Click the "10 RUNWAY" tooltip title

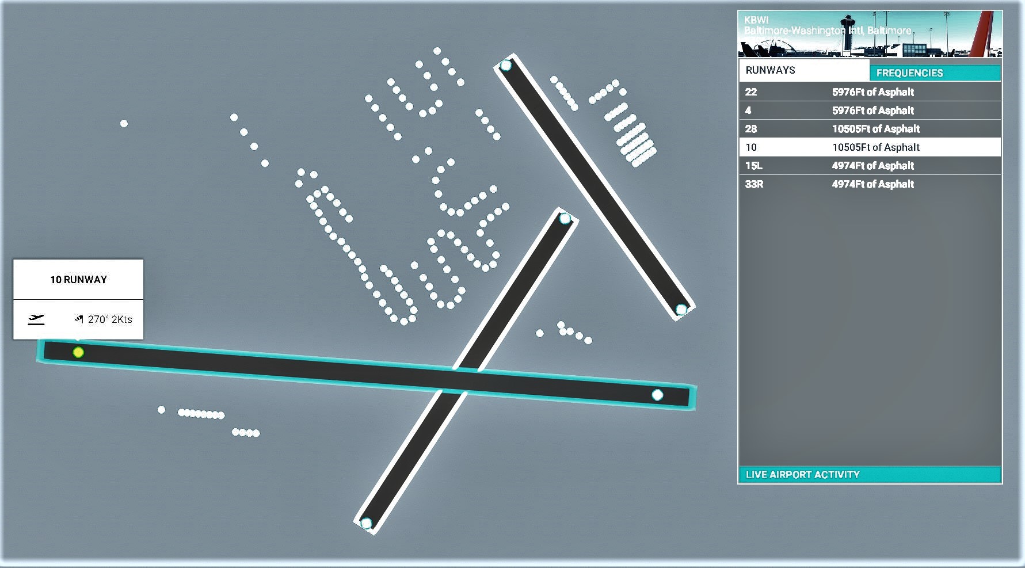pyautogui.click(x=78, y=280)
